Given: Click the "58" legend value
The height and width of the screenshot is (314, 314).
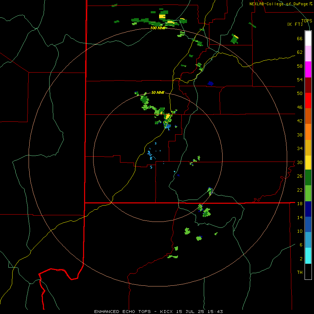Looking at the screenshot, I should pyautogui.click(x=300, y=66).
